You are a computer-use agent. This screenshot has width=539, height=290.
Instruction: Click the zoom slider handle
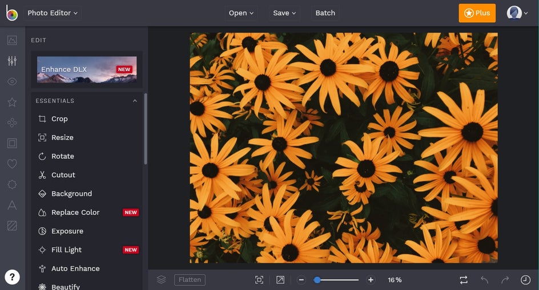point(317,280)
